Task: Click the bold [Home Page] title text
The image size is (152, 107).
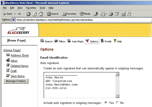Action: [16, 40]
